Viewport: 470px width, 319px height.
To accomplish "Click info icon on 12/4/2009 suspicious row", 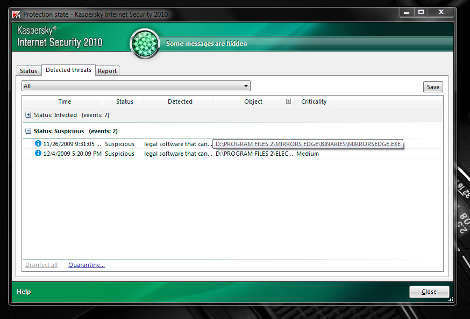I will (38, 153).
